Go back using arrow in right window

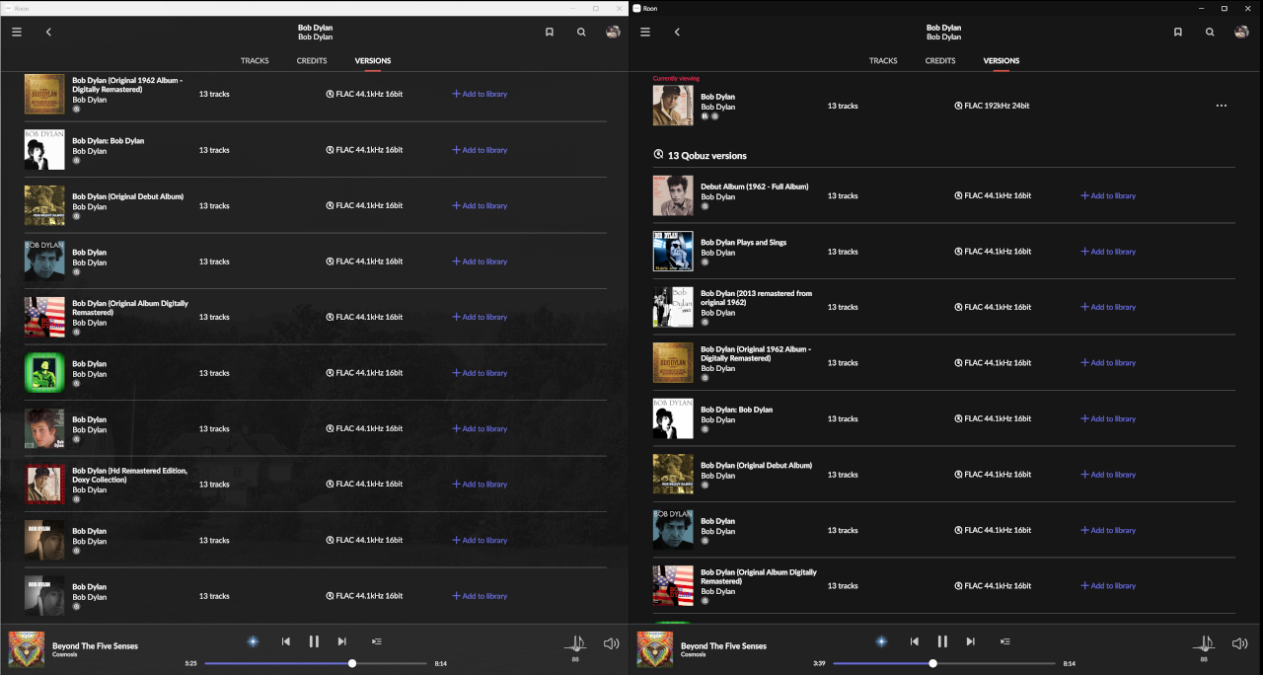point(677,32)
